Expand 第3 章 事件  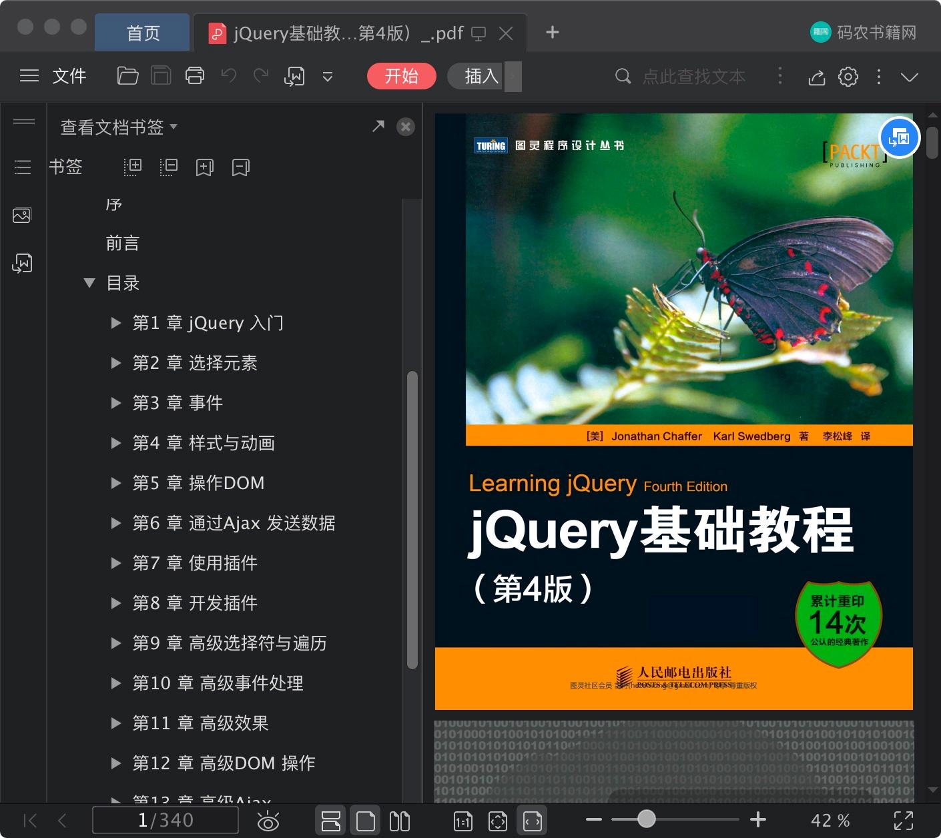(x=116, y=403)
